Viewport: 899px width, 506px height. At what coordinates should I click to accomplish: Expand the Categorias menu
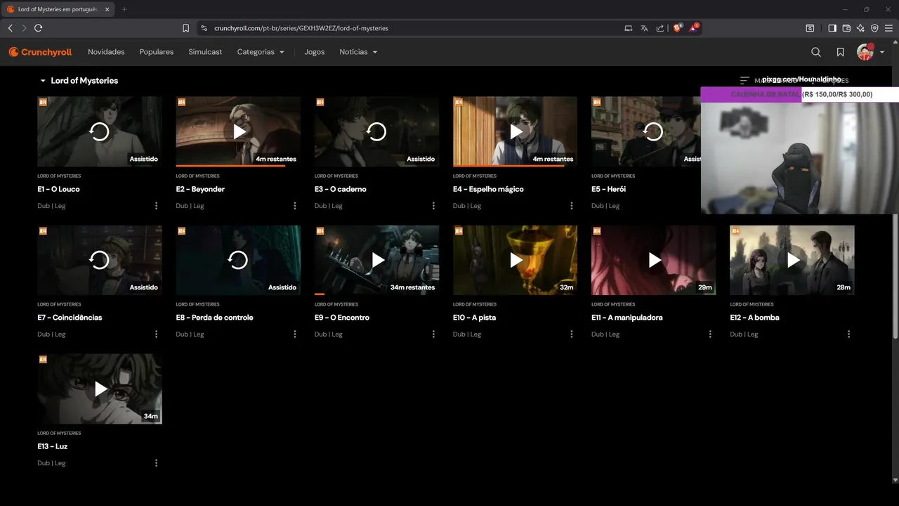click(x=261, y=52)
